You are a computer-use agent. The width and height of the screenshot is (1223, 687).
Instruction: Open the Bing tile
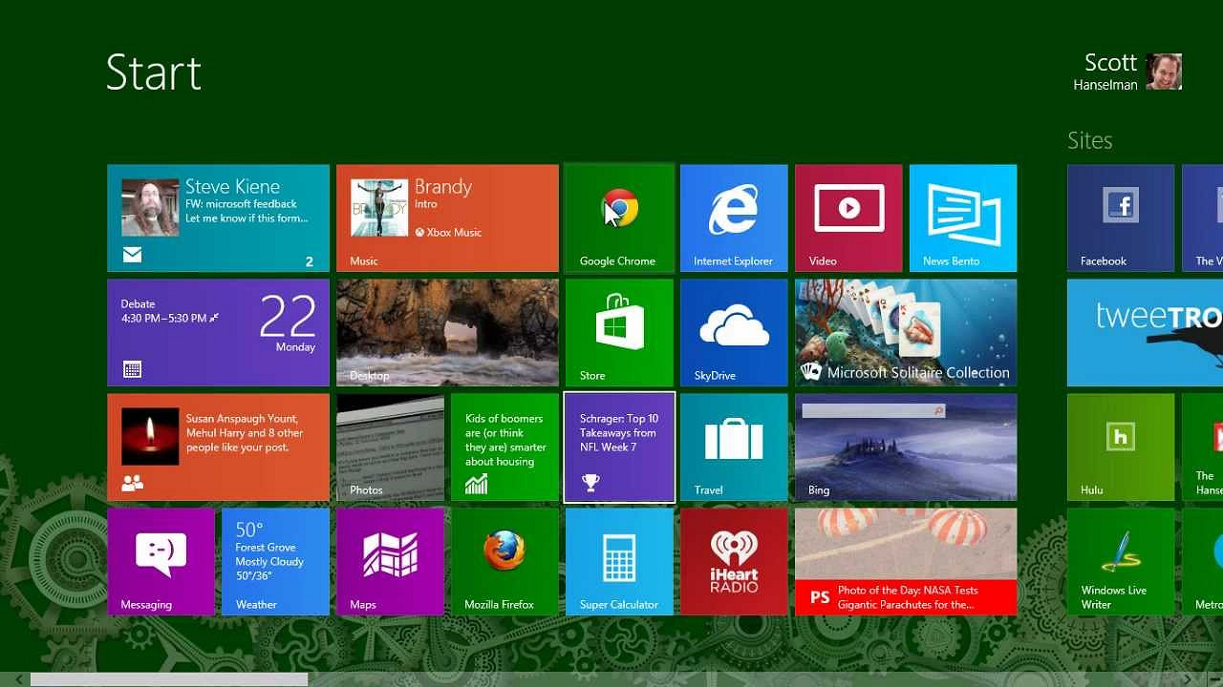[906, 447]
